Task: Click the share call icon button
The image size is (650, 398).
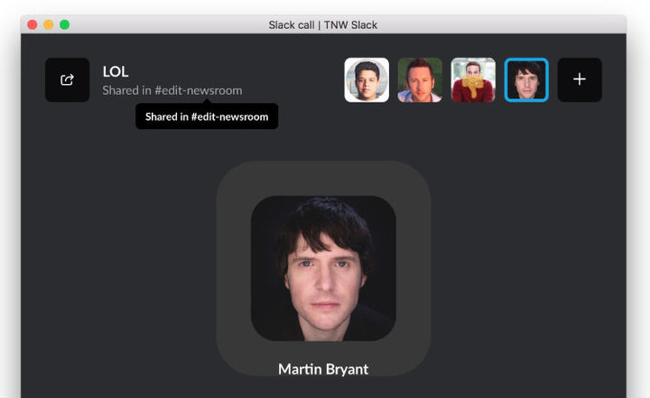Action: (67, 79)
